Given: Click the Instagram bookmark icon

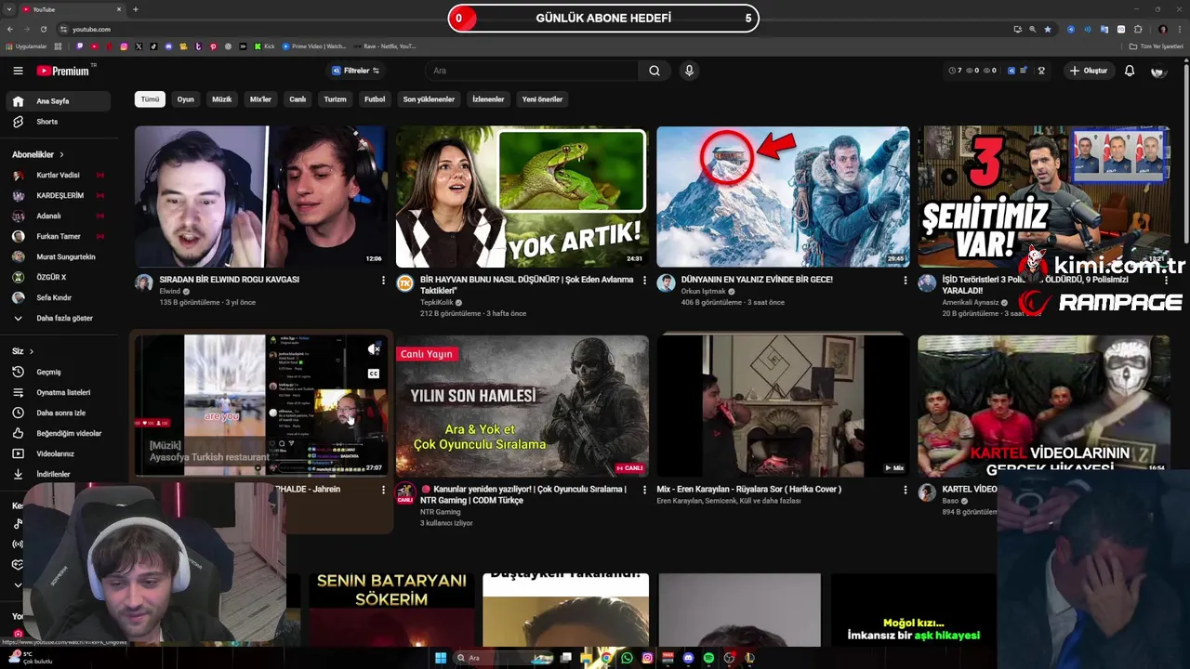Looking at the screenshot, I should [124, 46].
